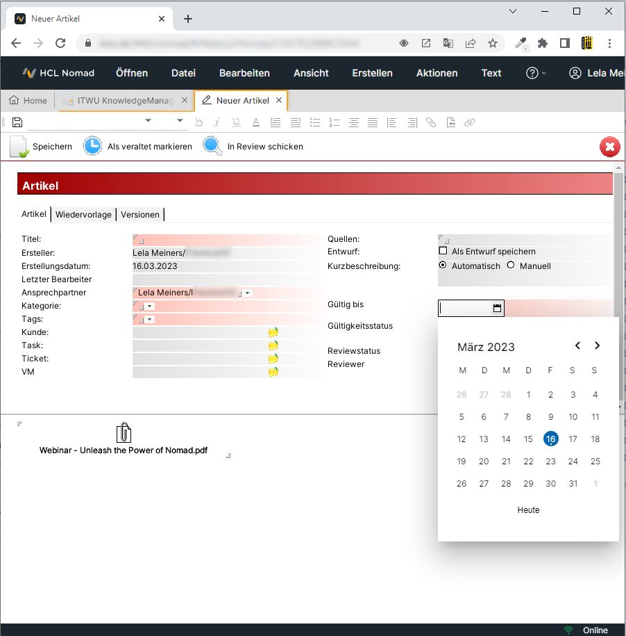This screenshot has width=626, height=636.
Task: Click the Als veraltet markieren clock icon
Action: [92, 146]
